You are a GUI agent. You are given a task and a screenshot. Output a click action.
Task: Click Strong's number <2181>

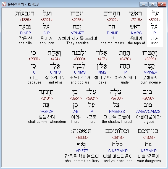tap(47, 98)
